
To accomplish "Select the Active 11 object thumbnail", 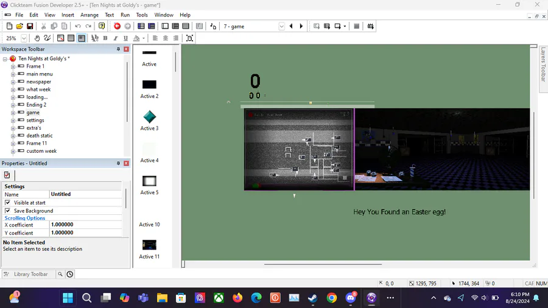I will pos(149,245).
